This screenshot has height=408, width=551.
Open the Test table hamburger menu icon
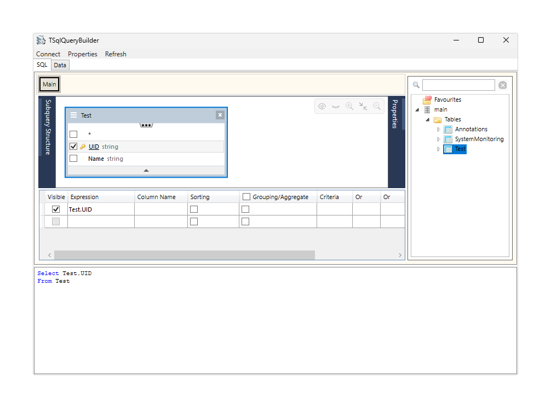(74, 115)
